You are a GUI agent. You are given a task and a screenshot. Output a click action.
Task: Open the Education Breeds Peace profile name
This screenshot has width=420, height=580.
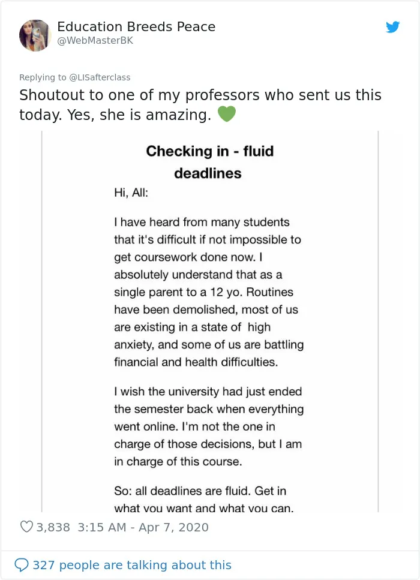click(x=136, y=26)
